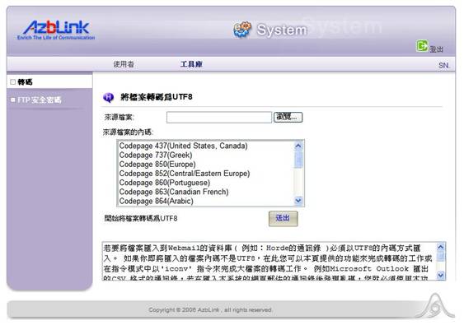
Task: Click the description box scroll-down arrow
Action: pos(441,275)
